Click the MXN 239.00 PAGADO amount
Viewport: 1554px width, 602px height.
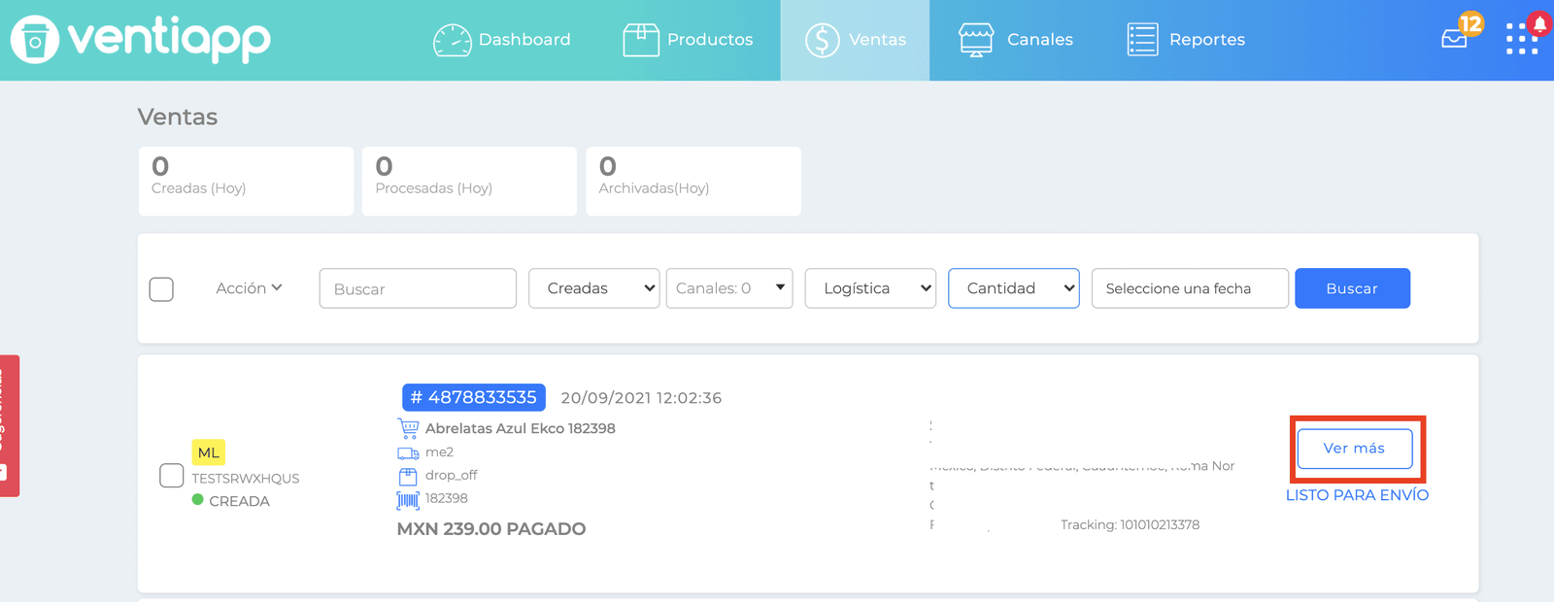pos(491,529)
